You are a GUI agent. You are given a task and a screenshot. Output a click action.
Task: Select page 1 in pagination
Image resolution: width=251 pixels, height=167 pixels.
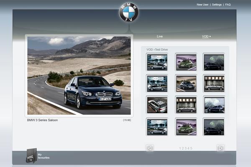pos(180,149)
